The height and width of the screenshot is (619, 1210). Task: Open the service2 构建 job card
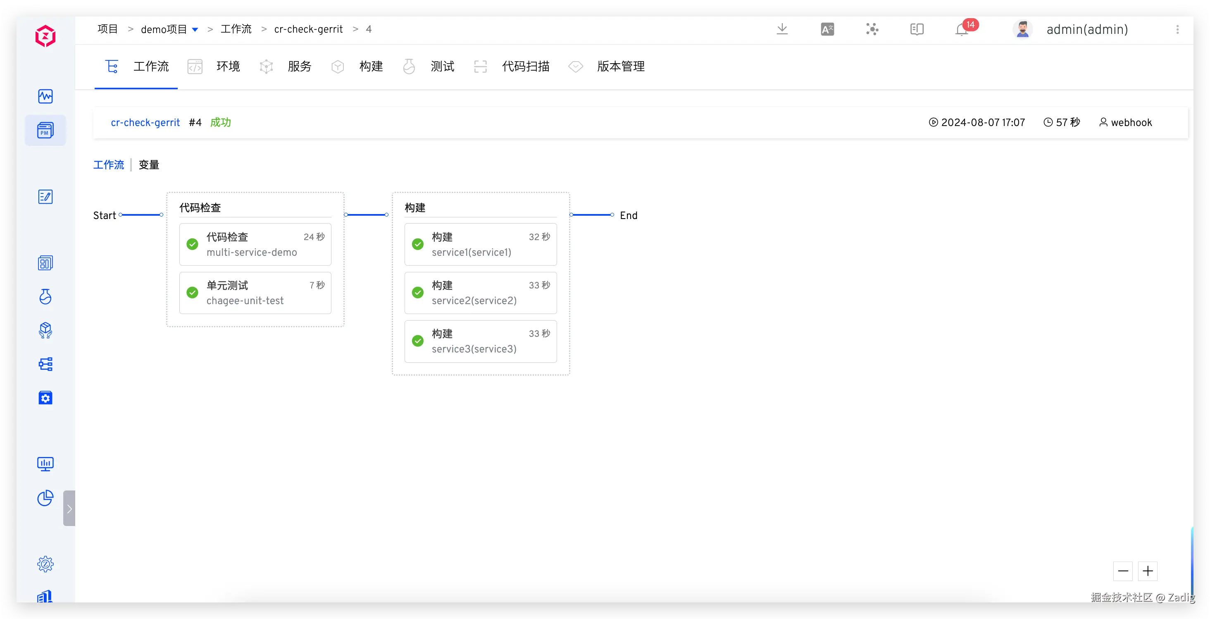pyautogui.click(x=480, y=293)
